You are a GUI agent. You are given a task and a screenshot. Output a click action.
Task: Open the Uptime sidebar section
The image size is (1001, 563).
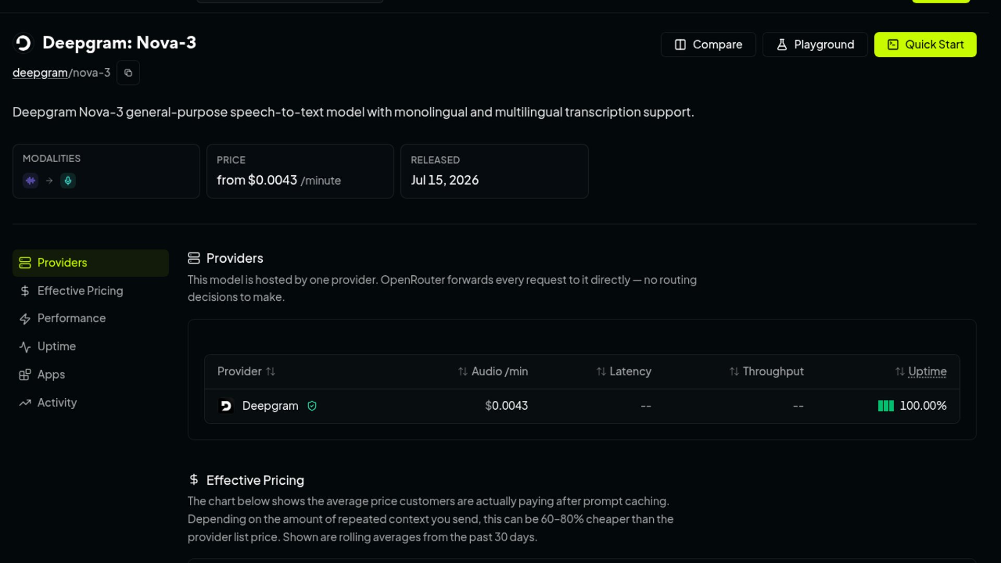[91, 347]
